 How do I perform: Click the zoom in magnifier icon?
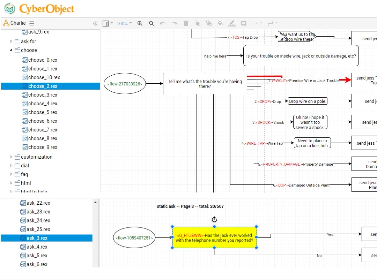click(140, 23)
